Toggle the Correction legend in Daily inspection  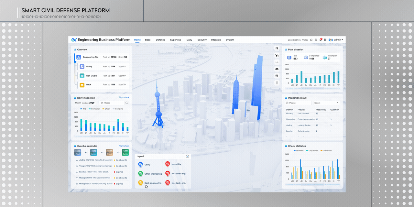[94, 109]
